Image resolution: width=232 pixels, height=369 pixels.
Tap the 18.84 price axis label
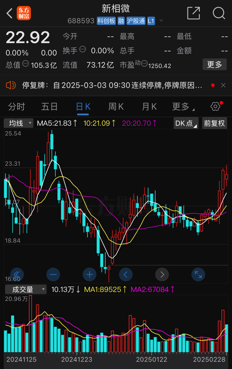[x=13, y=241]
